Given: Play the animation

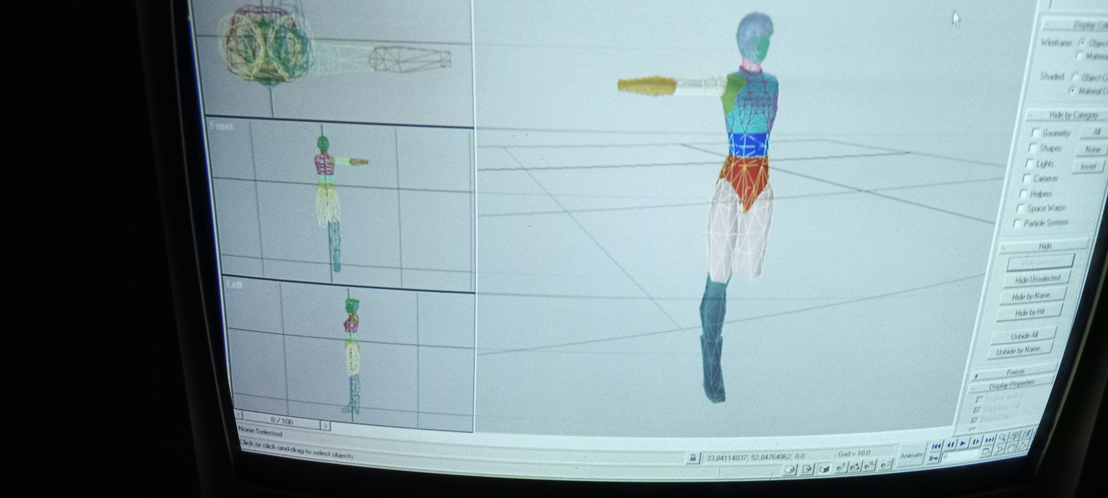Looking at the screenshot, I should pos(963,443).
